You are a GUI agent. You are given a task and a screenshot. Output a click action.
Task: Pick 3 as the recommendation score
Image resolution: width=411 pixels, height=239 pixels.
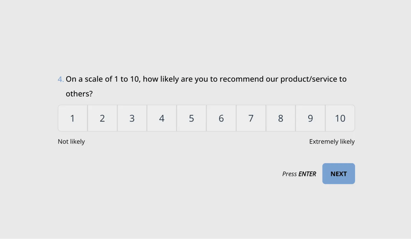click(132, 118)
